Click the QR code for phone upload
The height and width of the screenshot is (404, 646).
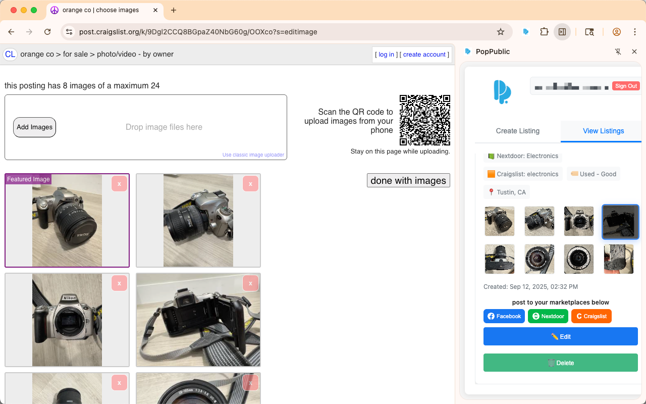tap(425, 120)
